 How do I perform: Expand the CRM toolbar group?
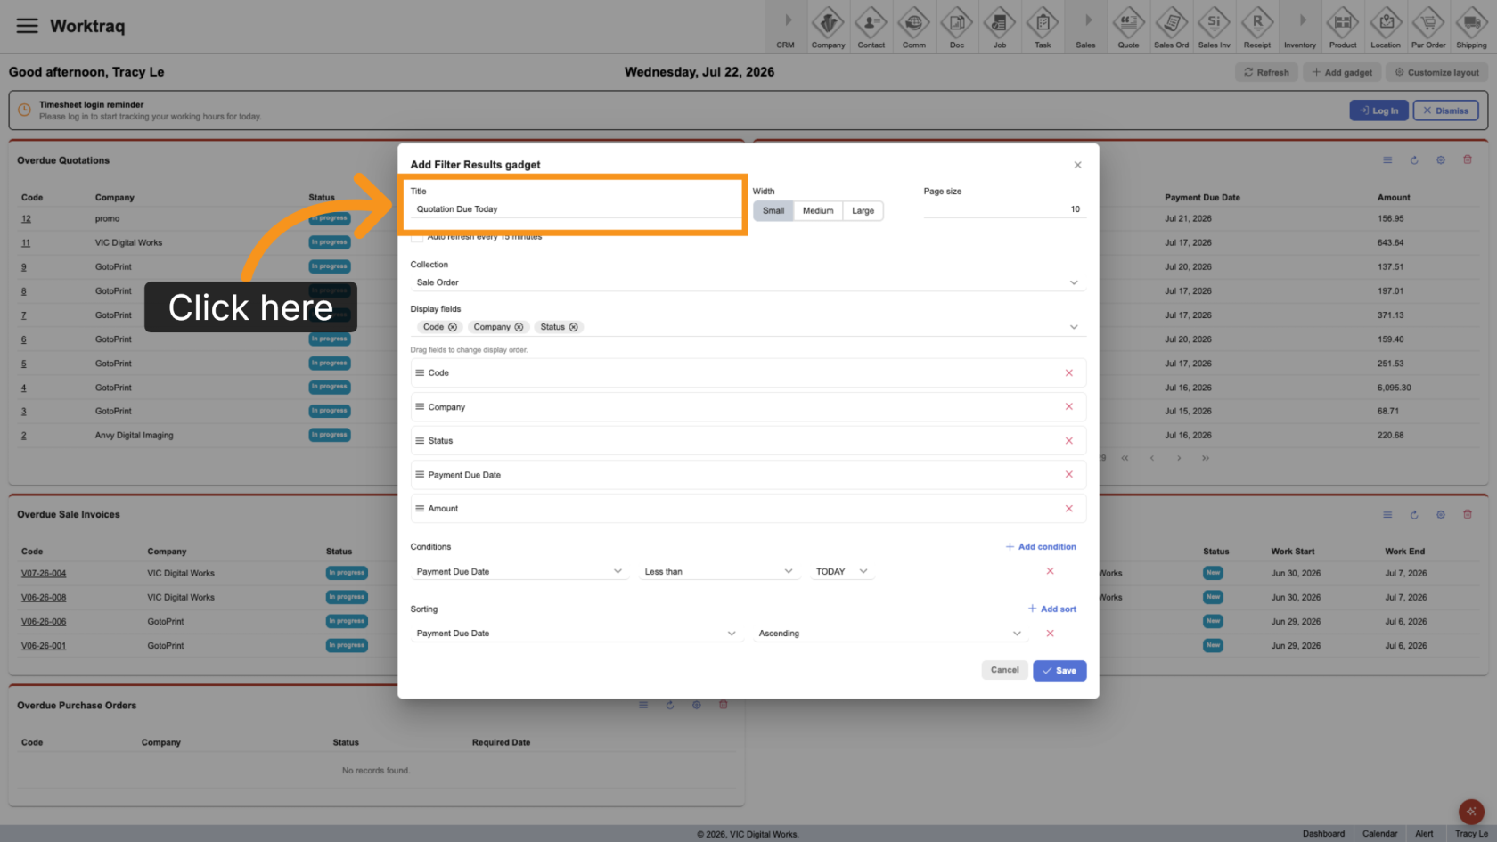click(785, 27)
